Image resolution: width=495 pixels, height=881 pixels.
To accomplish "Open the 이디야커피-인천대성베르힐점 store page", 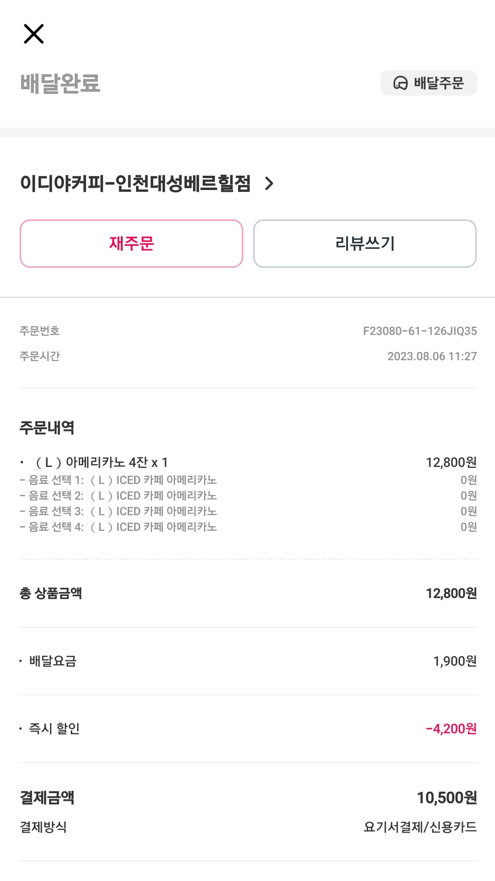I will pos(136,183).
